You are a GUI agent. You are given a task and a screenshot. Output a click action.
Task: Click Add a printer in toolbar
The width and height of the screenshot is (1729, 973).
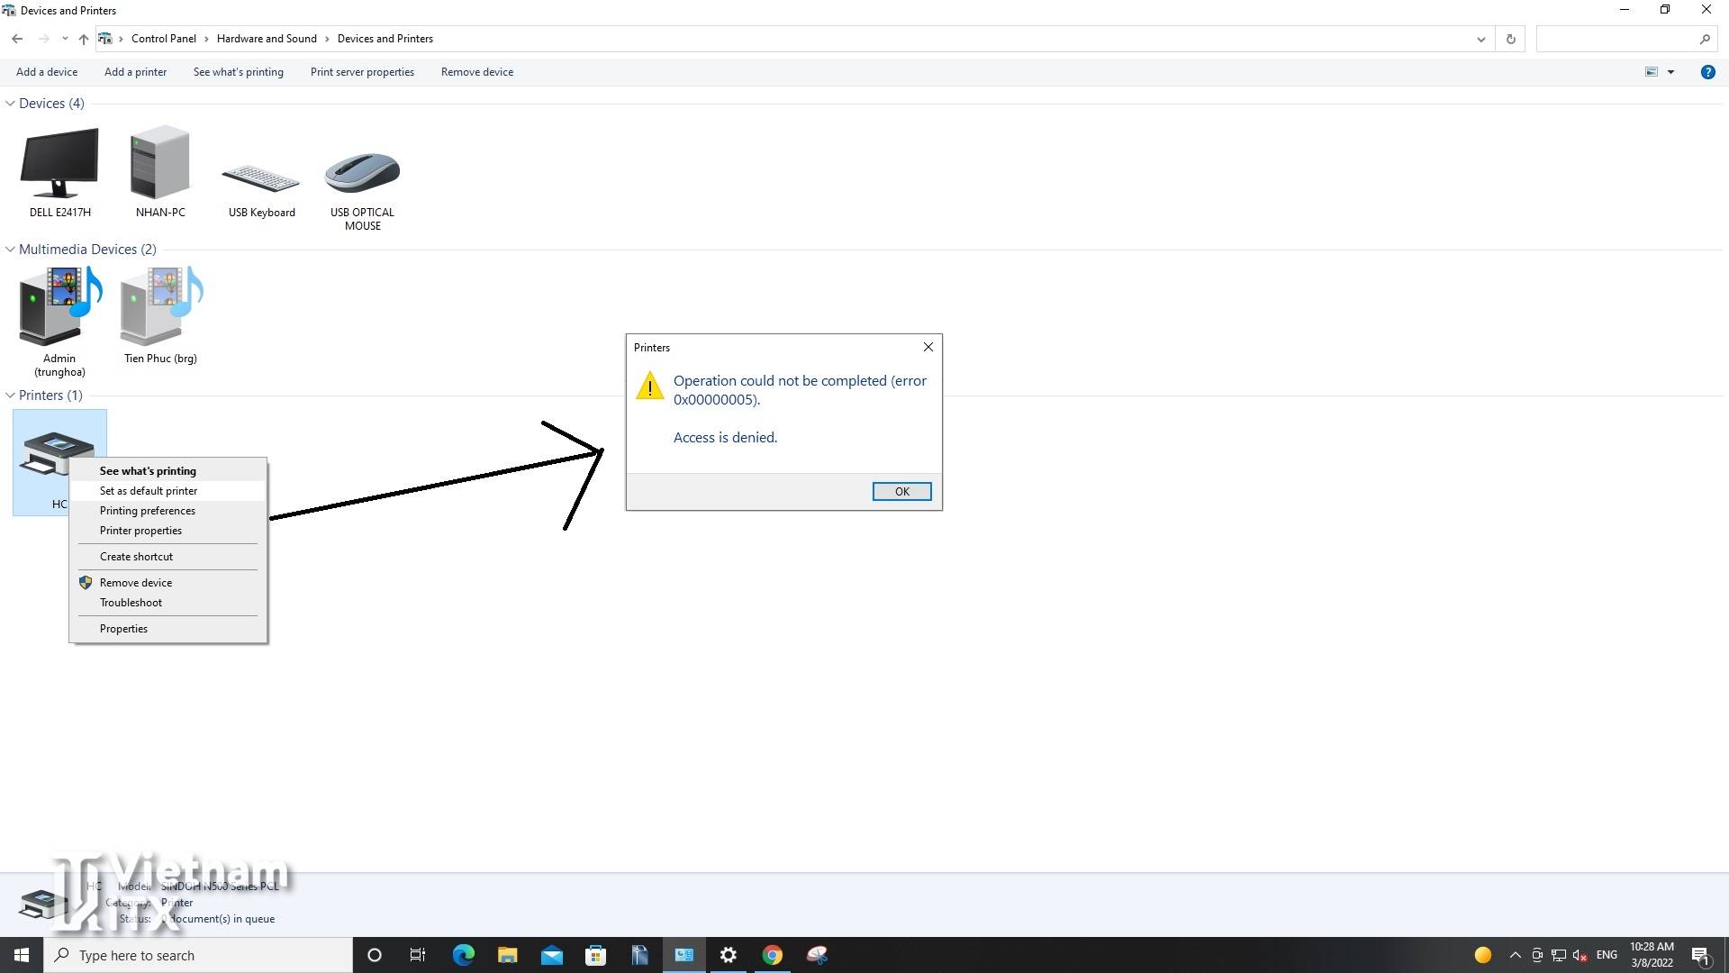click(135, 72)
